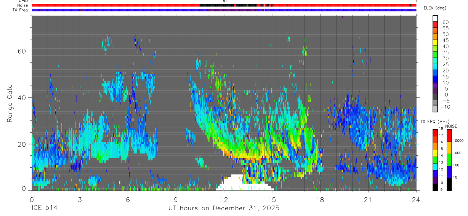Select the red top segment of NOISE bar
Screen dimensions: 468x216
pyautogui.click(x=449, y=135)
